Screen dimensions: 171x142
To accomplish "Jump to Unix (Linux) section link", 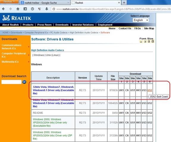I will point(52,55).
